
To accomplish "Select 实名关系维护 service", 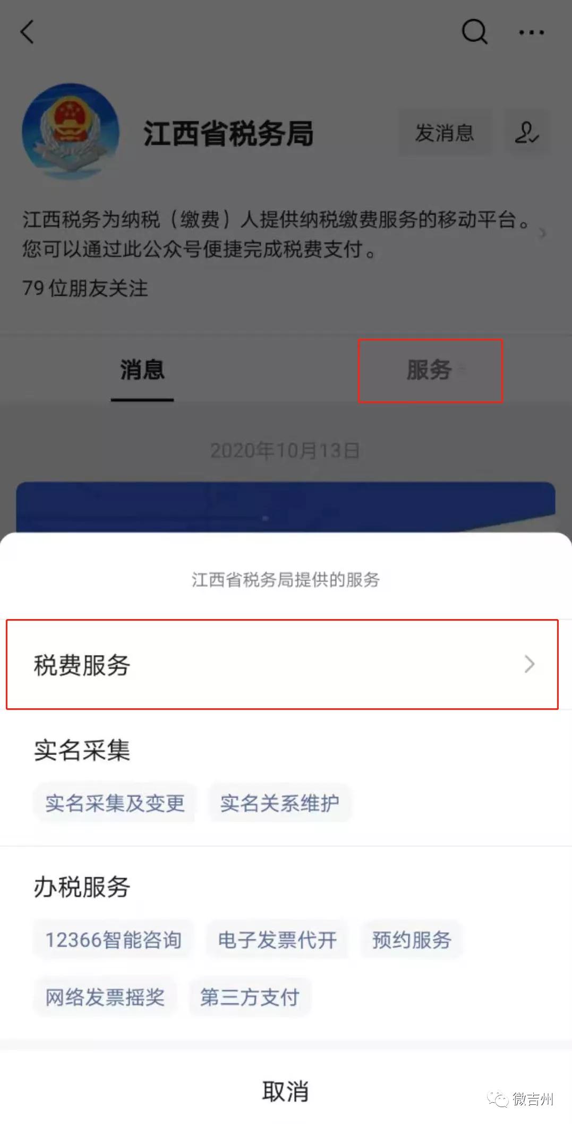I will [x=279, y=803].
